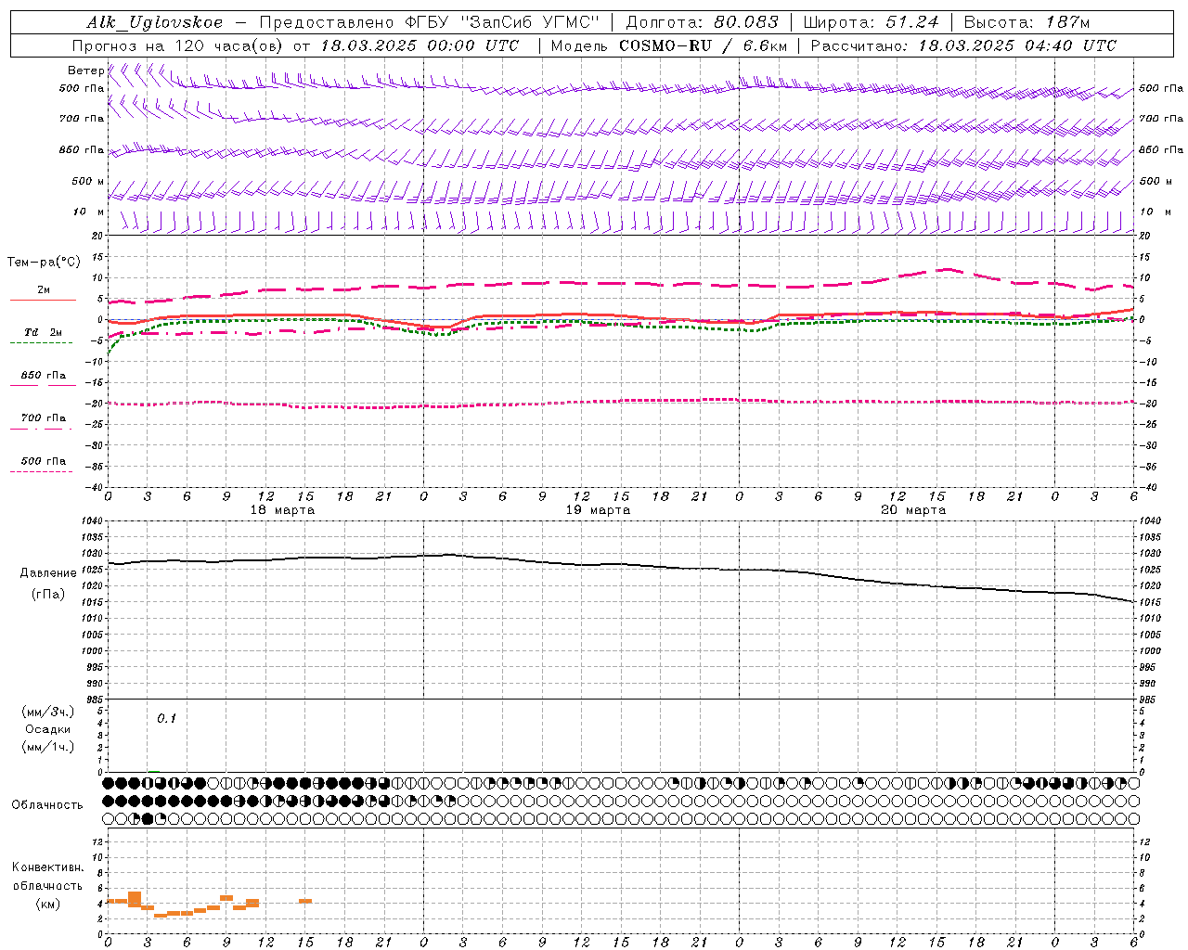
Task: Click the 0.1 precipitation amount value
Action: pyautogui.click(x=166, y=719)
